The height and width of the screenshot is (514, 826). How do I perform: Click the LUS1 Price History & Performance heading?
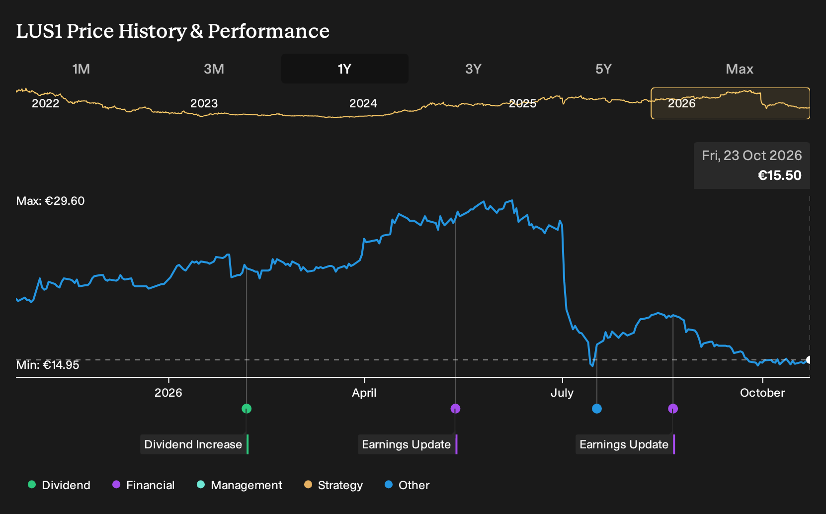[x=173, y=31]
